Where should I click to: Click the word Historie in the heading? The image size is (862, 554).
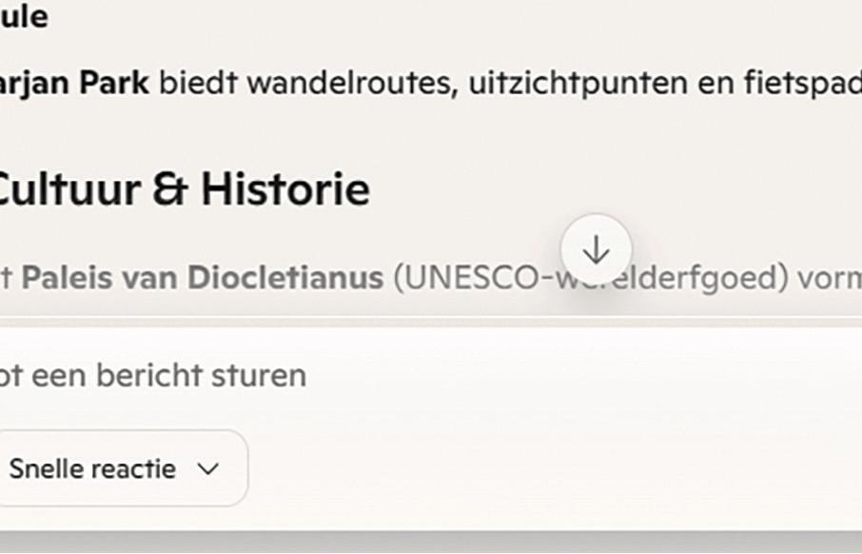click(x=284, y=189)
